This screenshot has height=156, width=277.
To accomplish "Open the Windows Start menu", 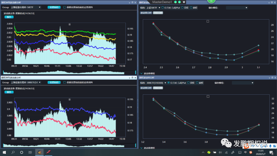I will pos(4,152).
